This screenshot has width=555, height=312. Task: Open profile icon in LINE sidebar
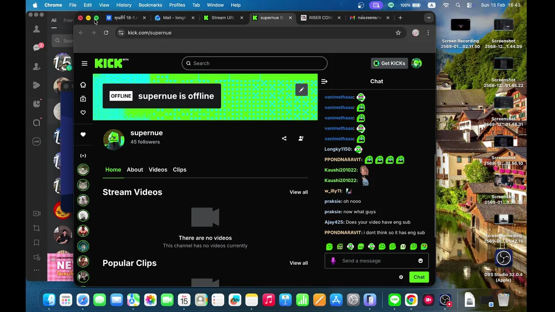pyautogui.click(x=37, y=29)
